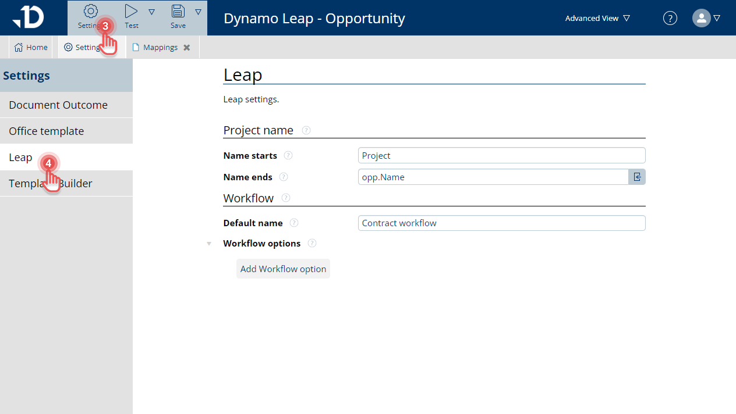This screenshot has height=414, width=736.
Task: Open Help via the question mark icon
Action: 670,18
